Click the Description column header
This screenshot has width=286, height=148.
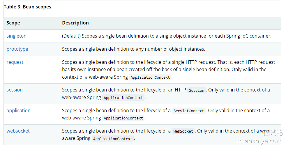(75, 23)
